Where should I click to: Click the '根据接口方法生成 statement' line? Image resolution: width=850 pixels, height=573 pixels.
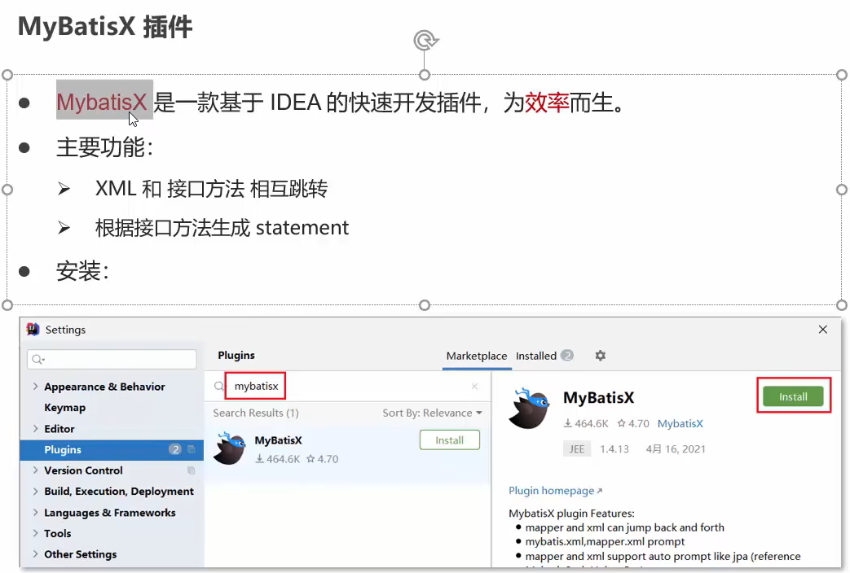pos(222,227)
